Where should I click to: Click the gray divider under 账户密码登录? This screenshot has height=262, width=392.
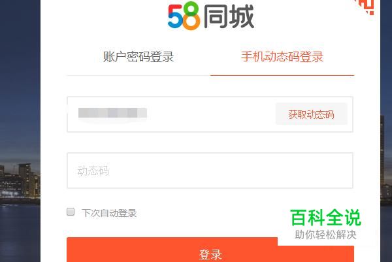[x=139, y=75]
